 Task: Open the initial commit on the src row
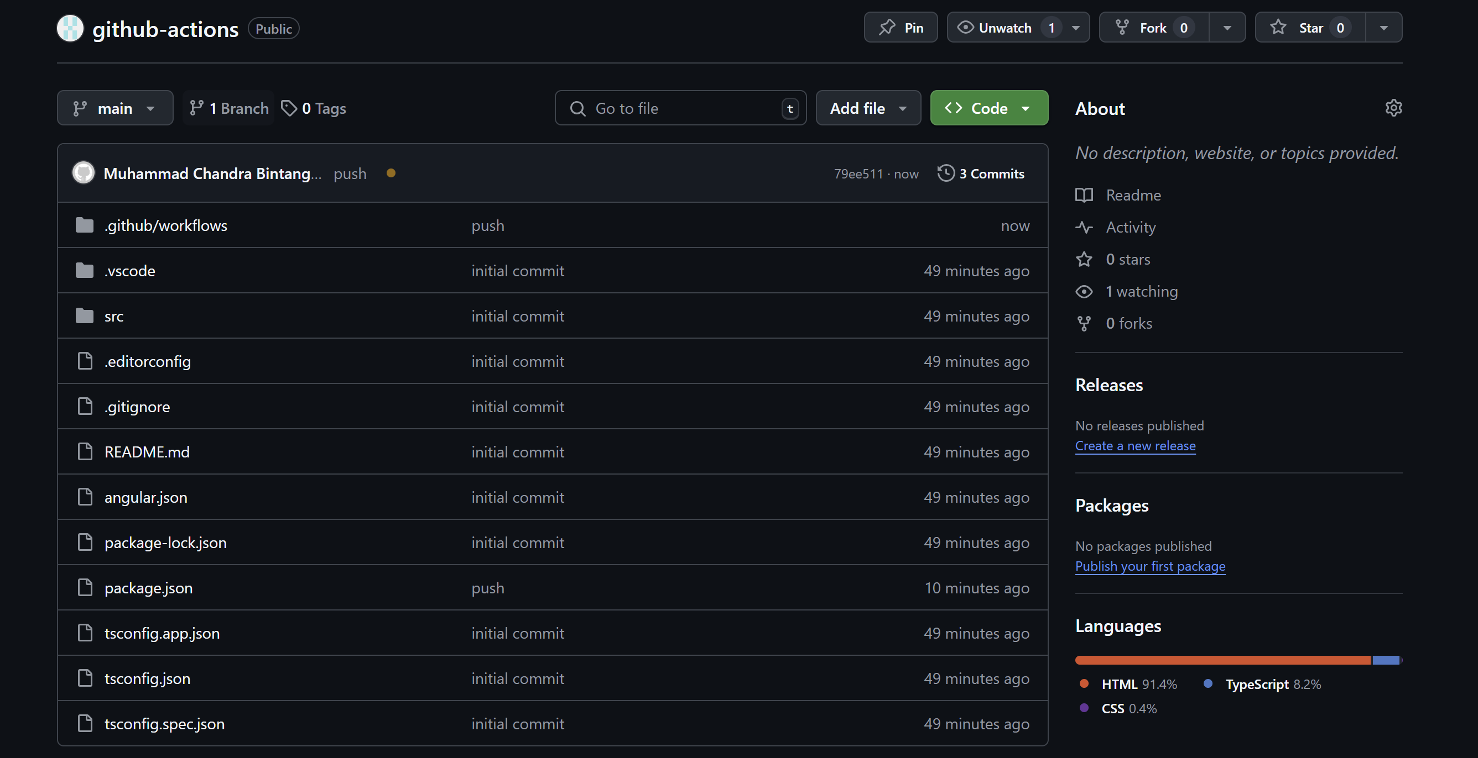point(518,316)
